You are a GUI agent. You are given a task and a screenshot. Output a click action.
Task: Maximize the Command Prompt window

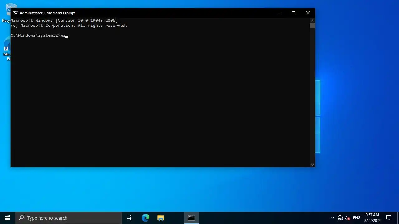pos(294,13)
